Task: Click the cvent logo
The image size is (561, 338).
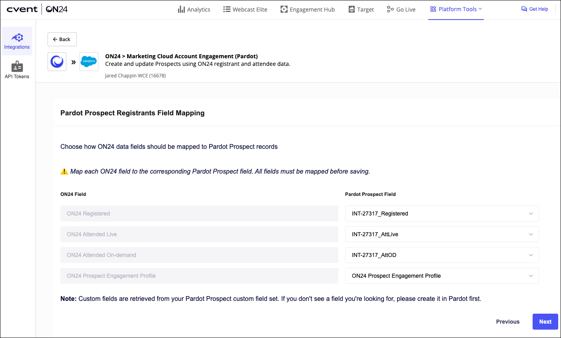Action: pos(22,9)
